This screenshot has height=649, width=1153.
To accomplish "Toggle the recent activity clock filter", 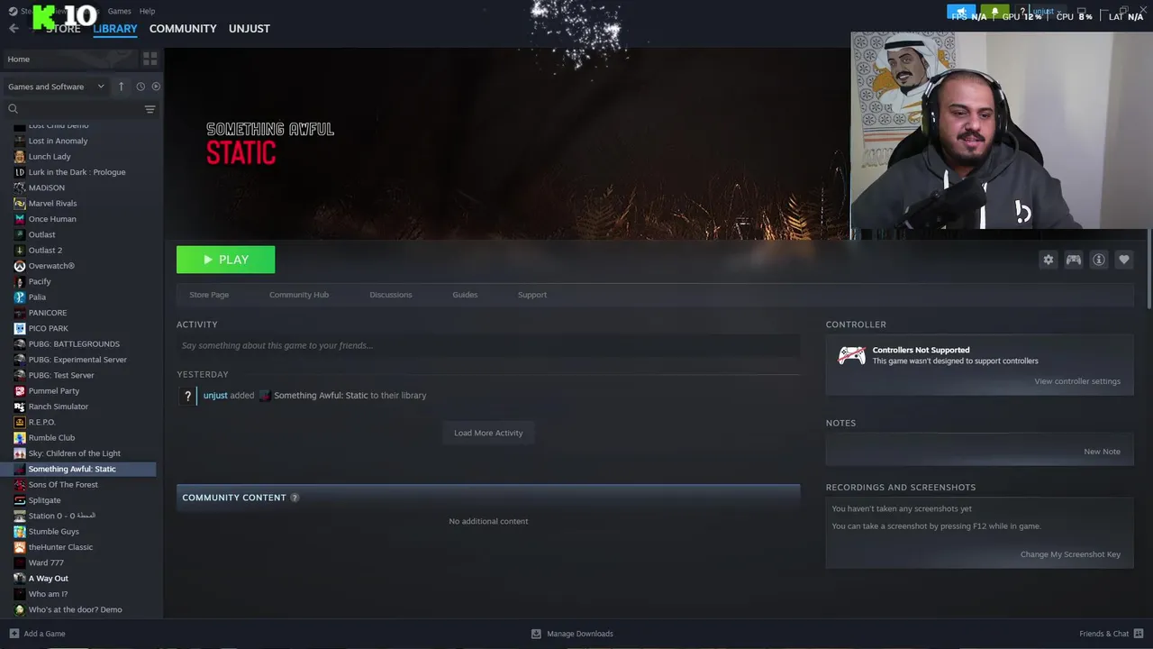I will tap(141, 87).
